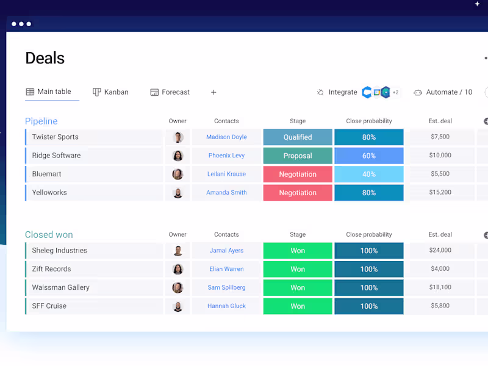The image size is (488, 366).
Task: Open contact Phoenix Levy
Action: 226,156
